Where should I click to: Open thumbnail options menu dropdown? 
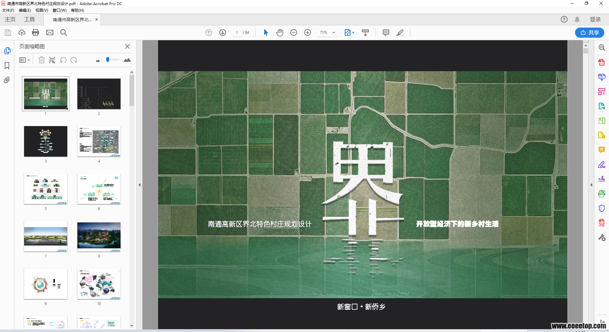[x=24, y=60]
